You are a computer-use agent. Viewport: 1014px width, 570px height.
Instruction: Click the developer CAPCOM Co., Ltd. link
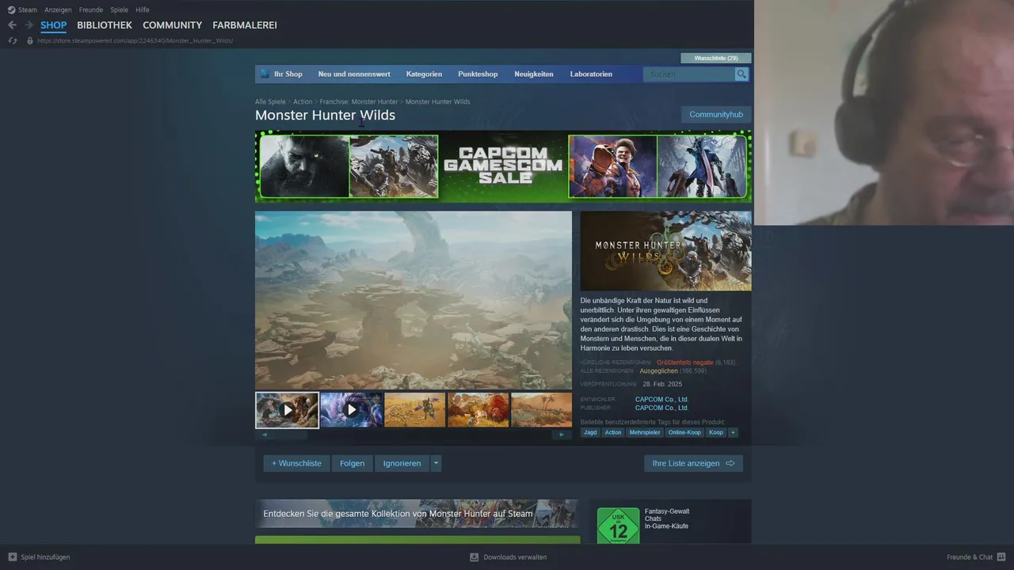pyautogui.click(x=661, y=400)
